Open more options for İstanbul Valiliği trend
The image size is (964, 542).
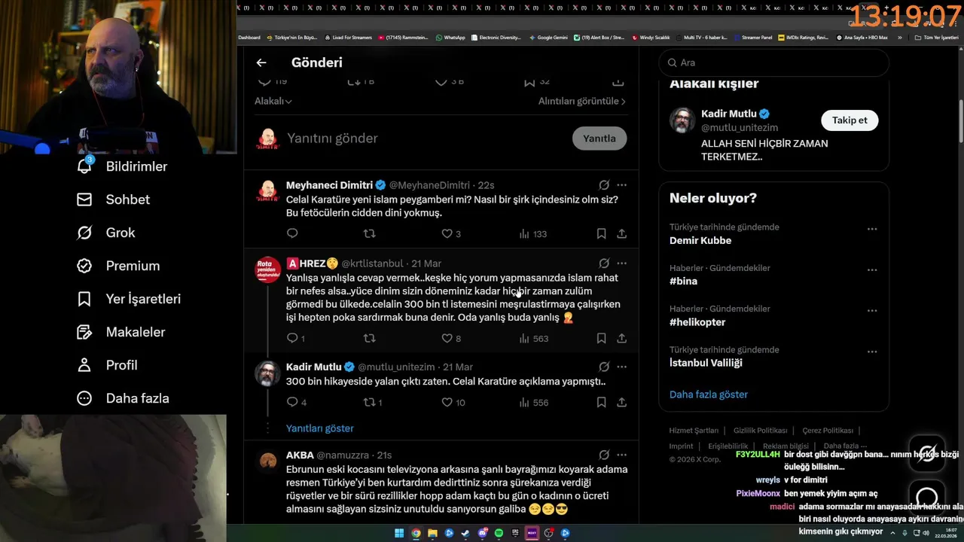coord(872,352)
